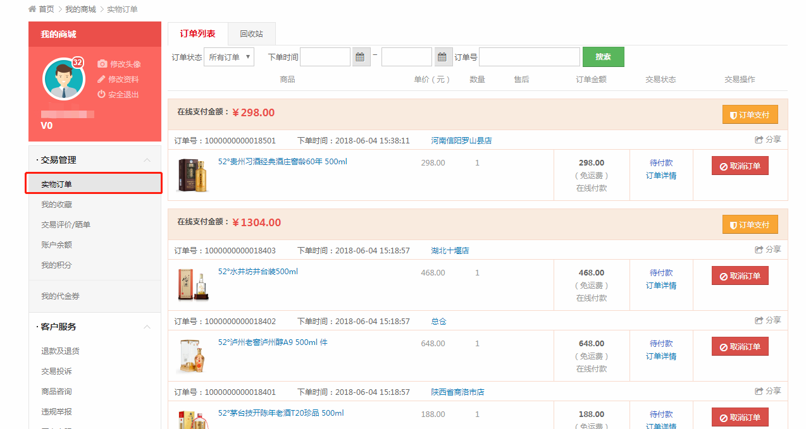Open 我的收藏 in the sidebar
The height and width of the screenshot is (429, 806).
click(56, 204)
